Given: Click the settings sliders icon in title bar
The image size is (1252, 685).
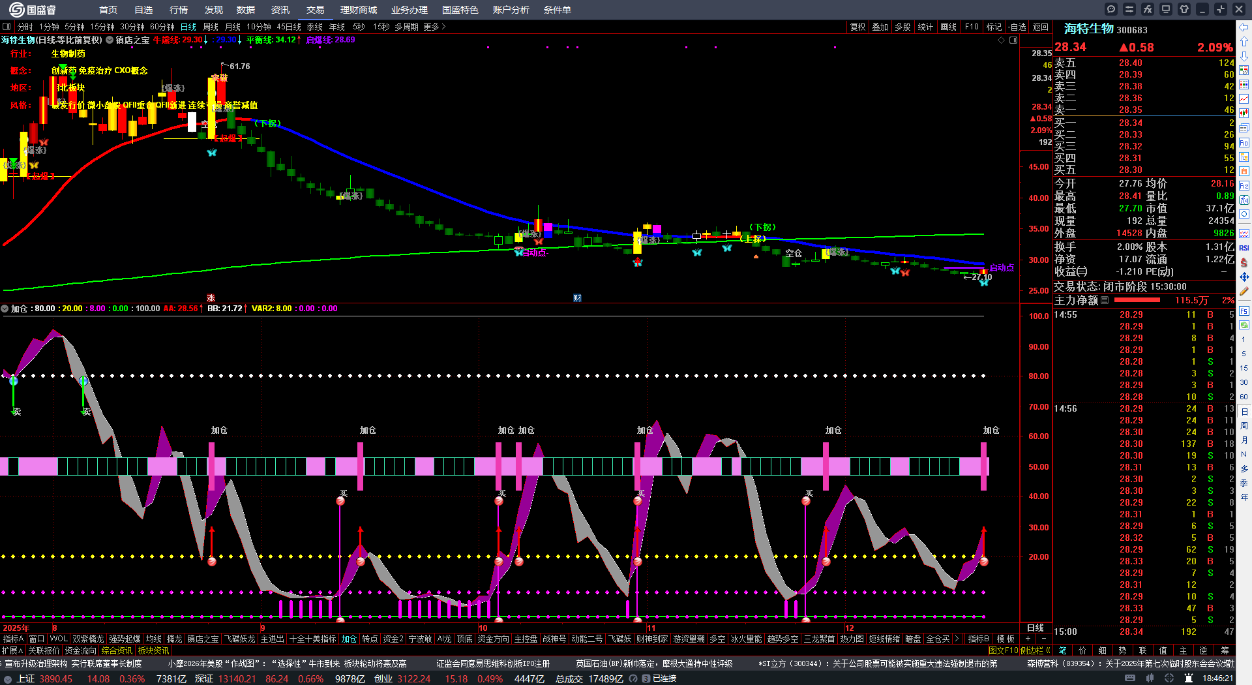Looking at the screenshot, I should [1129, 9].
